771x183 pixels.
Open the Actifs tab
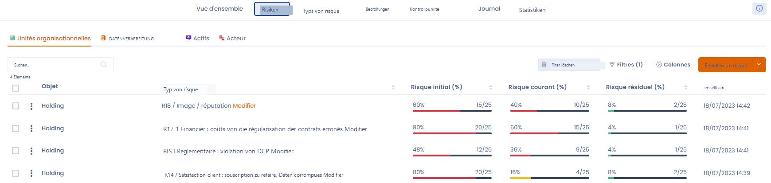pos(197,38)
